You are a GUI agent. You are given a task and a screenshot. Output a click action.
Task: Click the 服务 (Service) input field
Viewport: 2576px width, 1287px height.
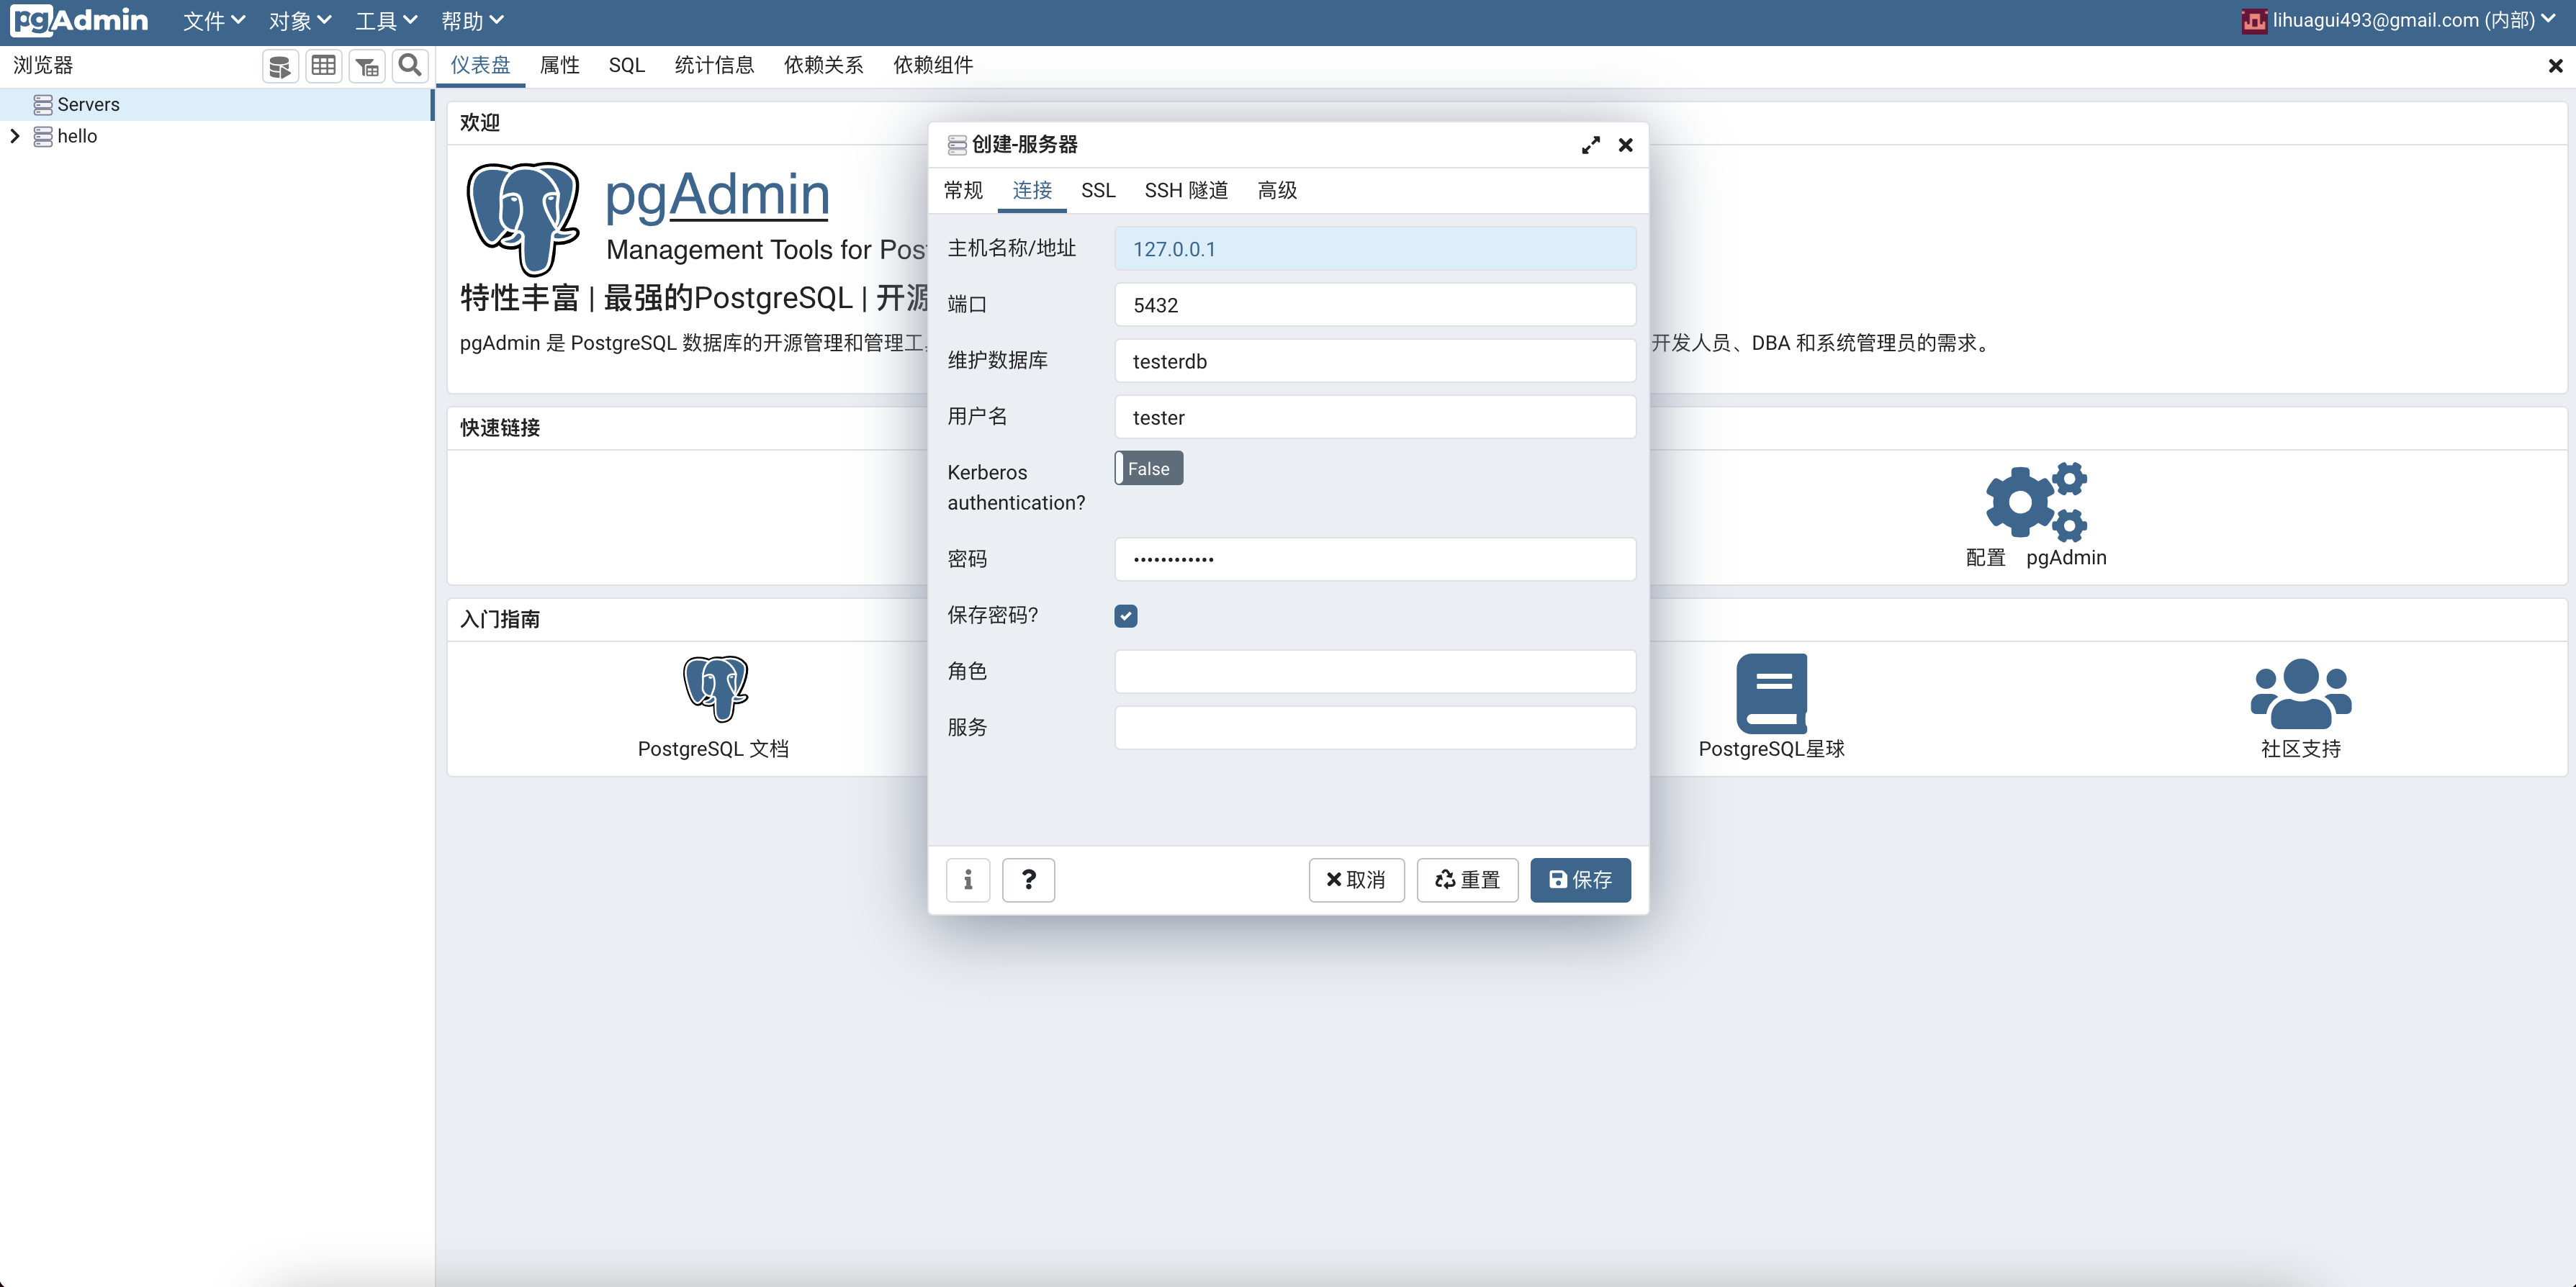pos(1375,727)
